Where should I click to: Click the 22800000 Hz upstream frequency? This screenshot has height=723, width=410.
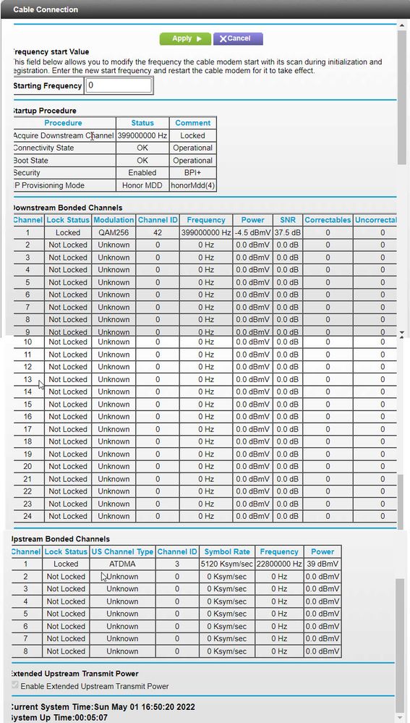278,564
